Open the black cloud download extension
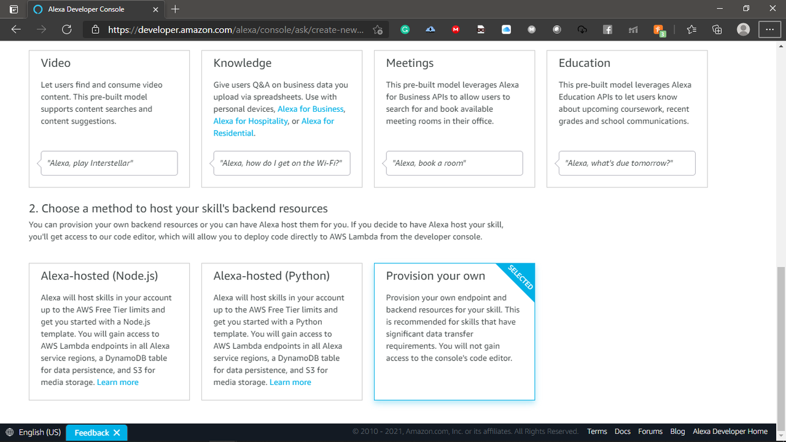The height and width of the screenshot is (442, 786). click(582, 29)
